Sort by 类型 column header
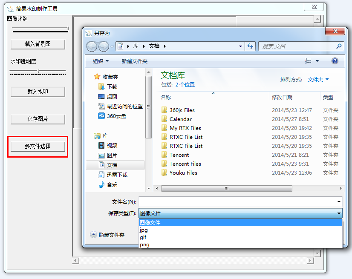This screenshot has height=279, width=352. [x=328, y=98]
